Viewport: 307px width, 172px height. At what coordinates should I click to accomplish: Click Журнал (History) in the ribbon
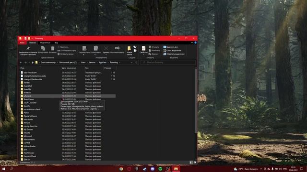(153, 54)
